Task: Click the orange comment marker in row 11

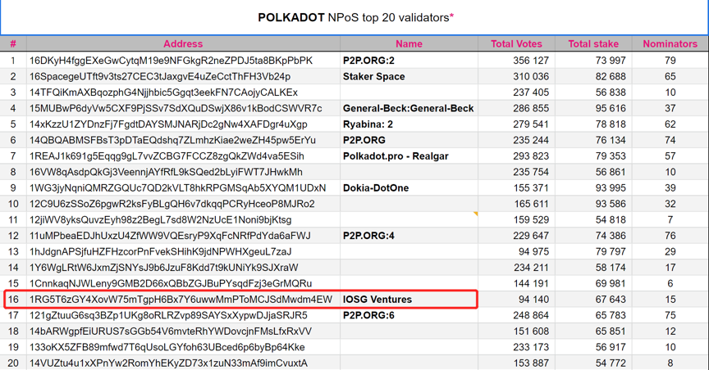Action: [476, 214]
